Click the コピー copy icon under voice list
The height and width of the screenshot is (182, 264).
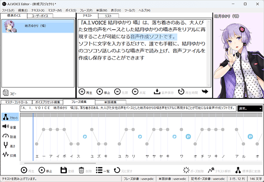pyautogui.click(x=6, y=93)
